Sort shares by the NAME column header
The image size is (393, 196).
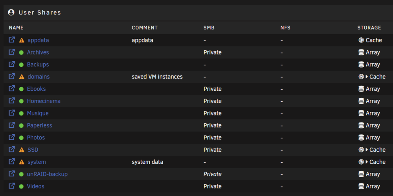pyautogui.click(x=16, y=28)
